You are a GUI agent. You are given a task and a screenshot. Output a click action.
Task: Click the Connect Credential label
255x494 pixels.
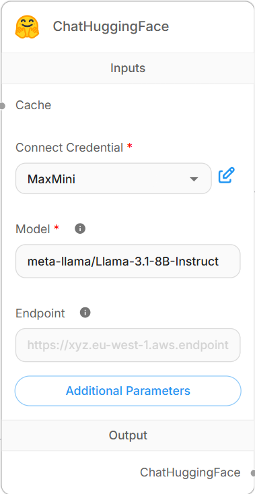69,148
